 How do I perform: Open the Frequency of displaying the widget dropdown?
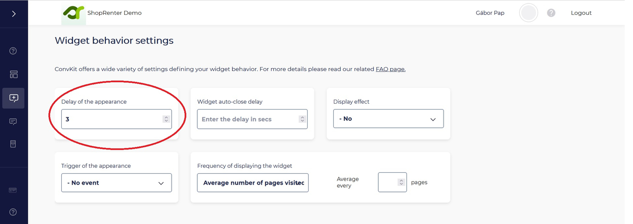[x=252, y=183]
